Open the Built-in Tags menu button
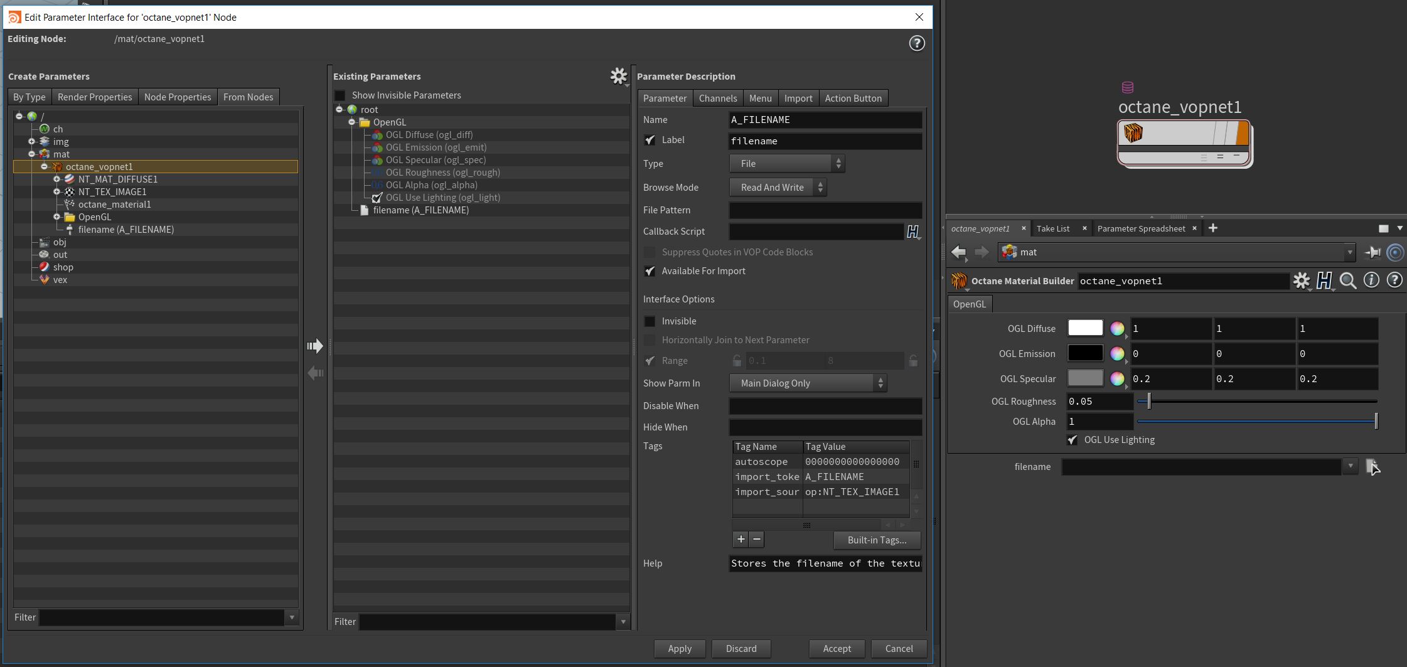Screen dimensions: 1407x667 [x=877, y=540]
